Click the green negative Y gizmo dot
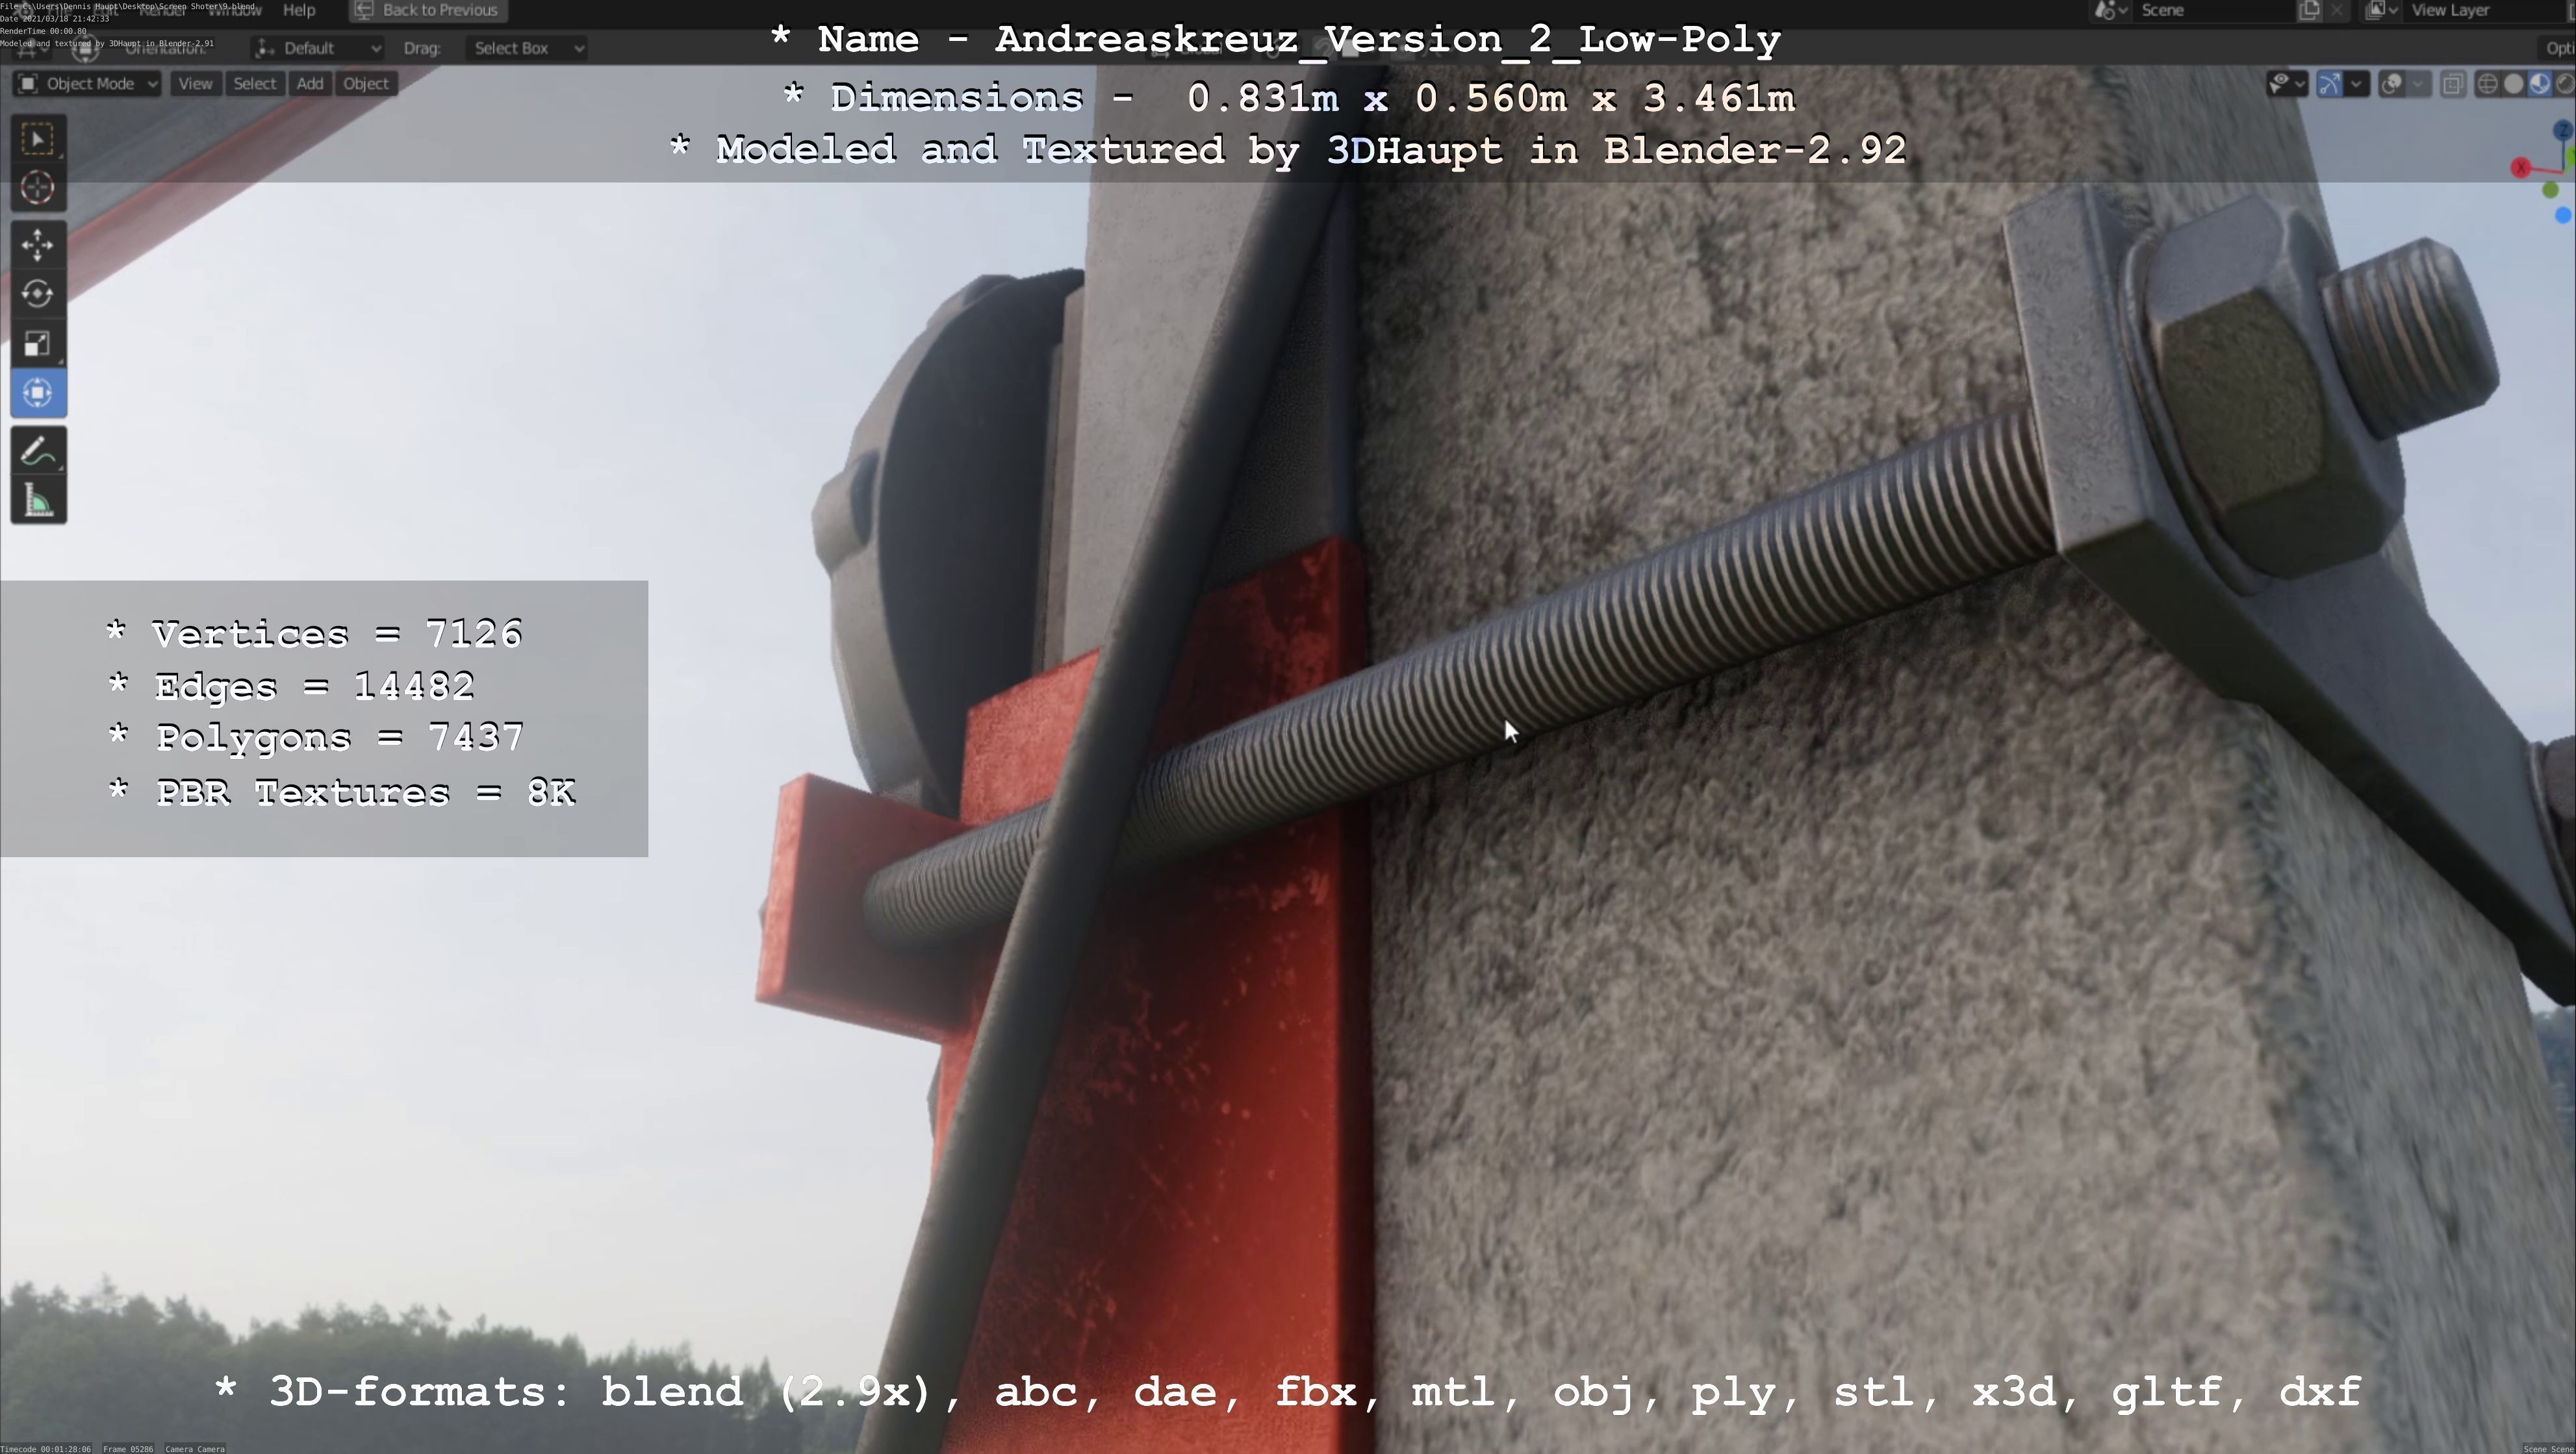 2550,190
